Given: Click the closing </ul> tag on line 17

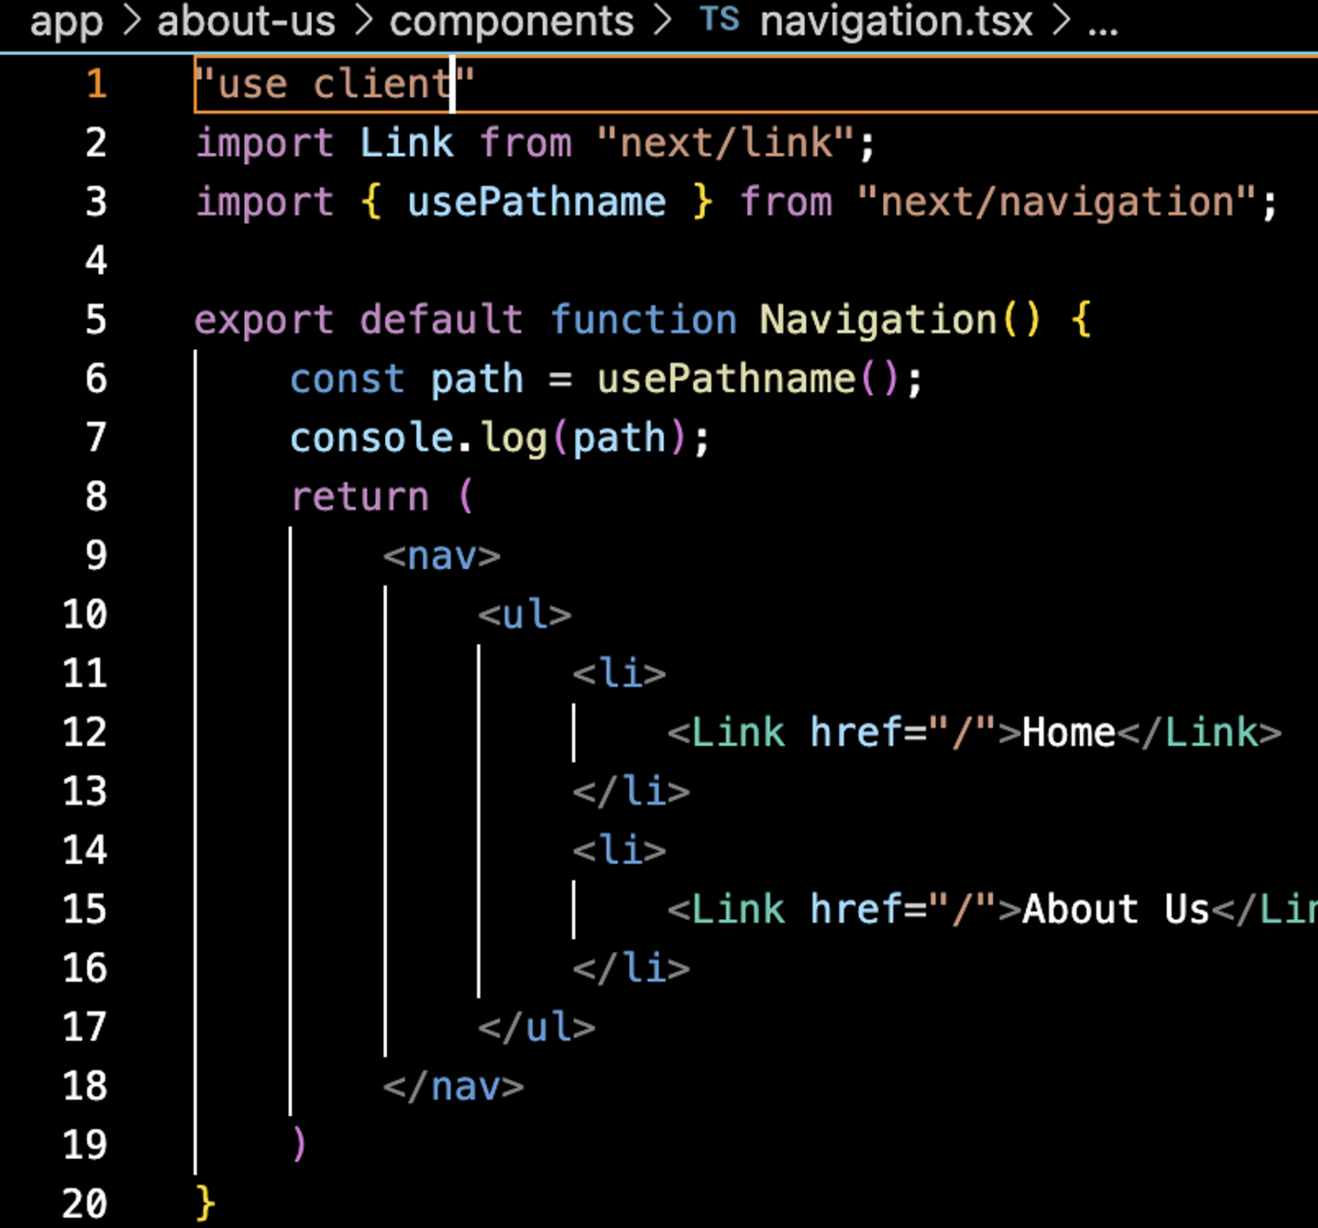Looking at the screenshot, I should click(x=536, y=1027).
